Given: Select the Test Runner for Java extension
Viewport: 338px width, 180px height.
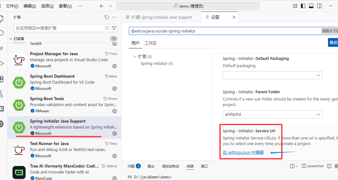Looking at the screenshot, I should 64,150.
